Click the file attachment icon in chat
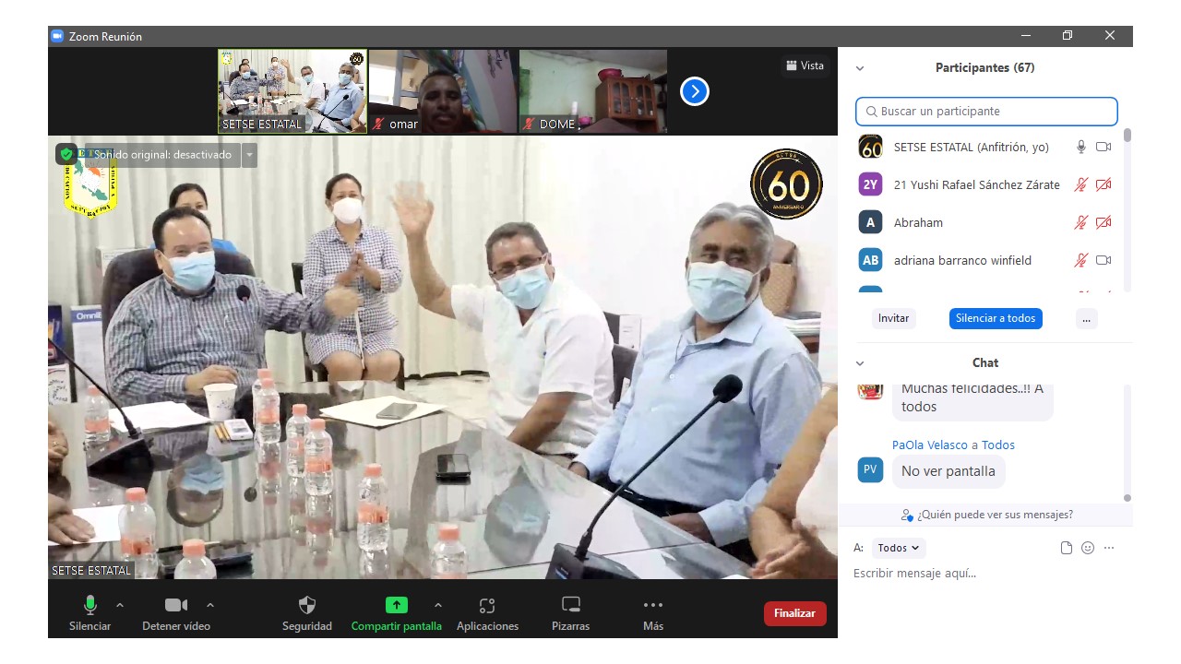Screen dimensions: 1181x664 1067,548
